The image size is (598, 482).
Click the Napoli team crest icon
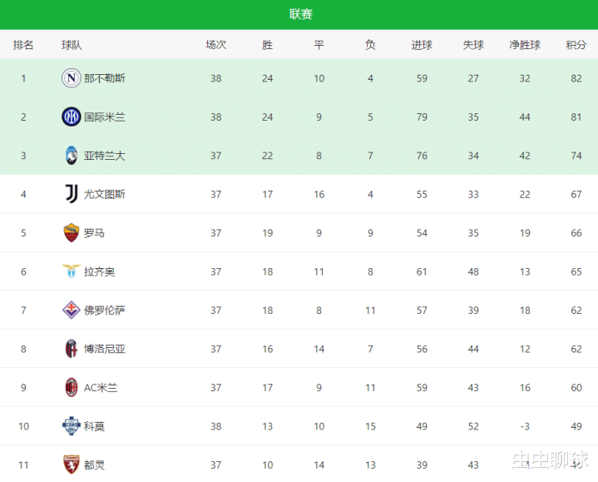72,78
